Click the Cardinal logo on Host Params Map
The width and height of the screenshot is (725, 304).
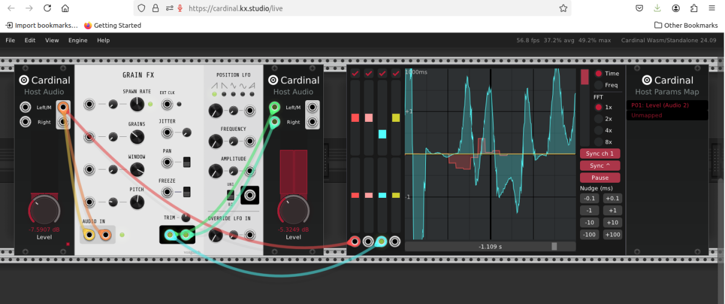coord(646,80)
